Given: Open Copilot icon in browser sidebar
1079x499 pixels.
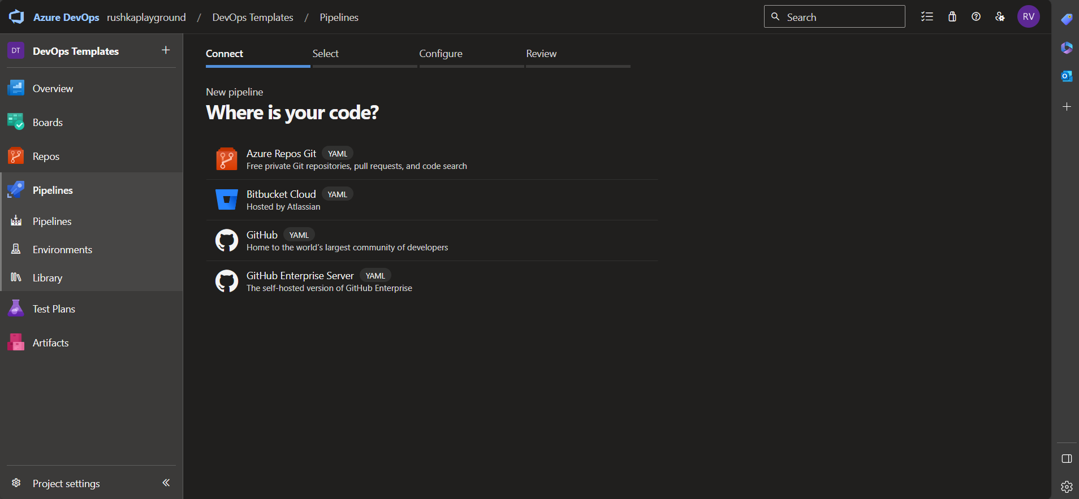Looking at the screenshot, I should 1067,47.
